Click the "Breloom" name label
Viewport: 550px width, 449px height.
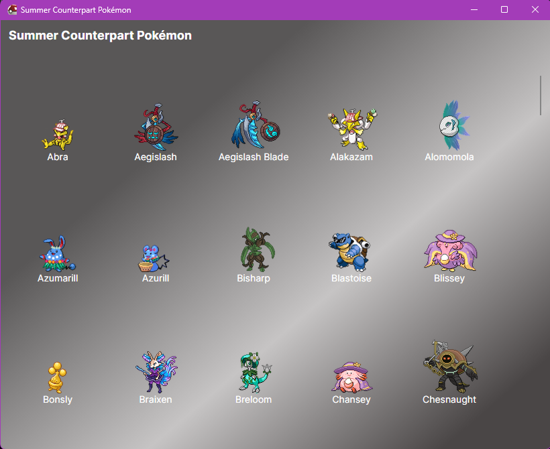tap(254, 399)
